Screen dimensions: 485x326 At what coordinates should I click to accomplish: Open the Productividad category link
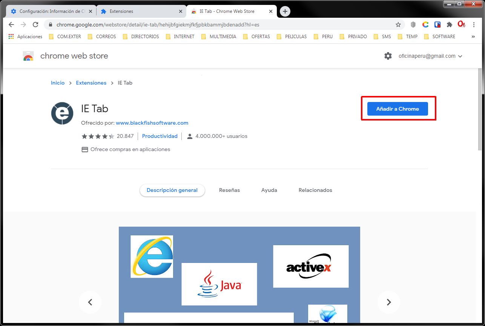click(160, 136)
